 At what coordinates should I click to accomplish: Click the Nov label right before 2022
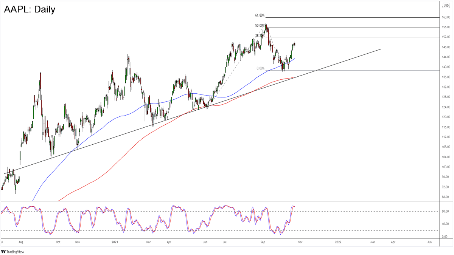(x=301, y=242)
